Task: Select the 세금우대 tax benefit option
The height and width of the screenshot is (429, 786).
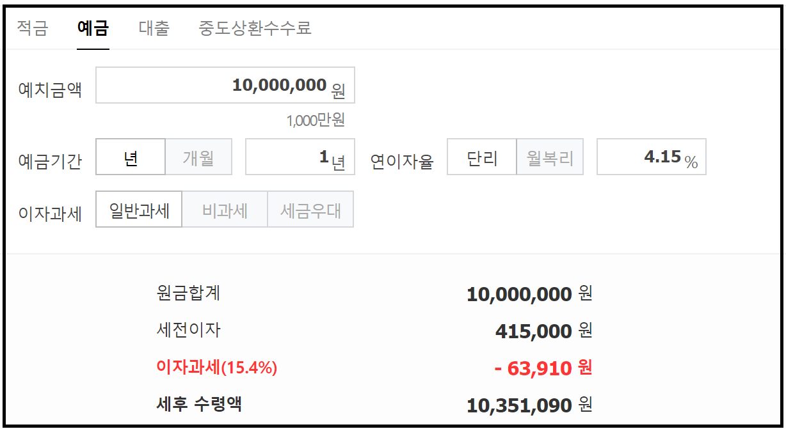Action: pyautogui.click(x=310, y=209)
